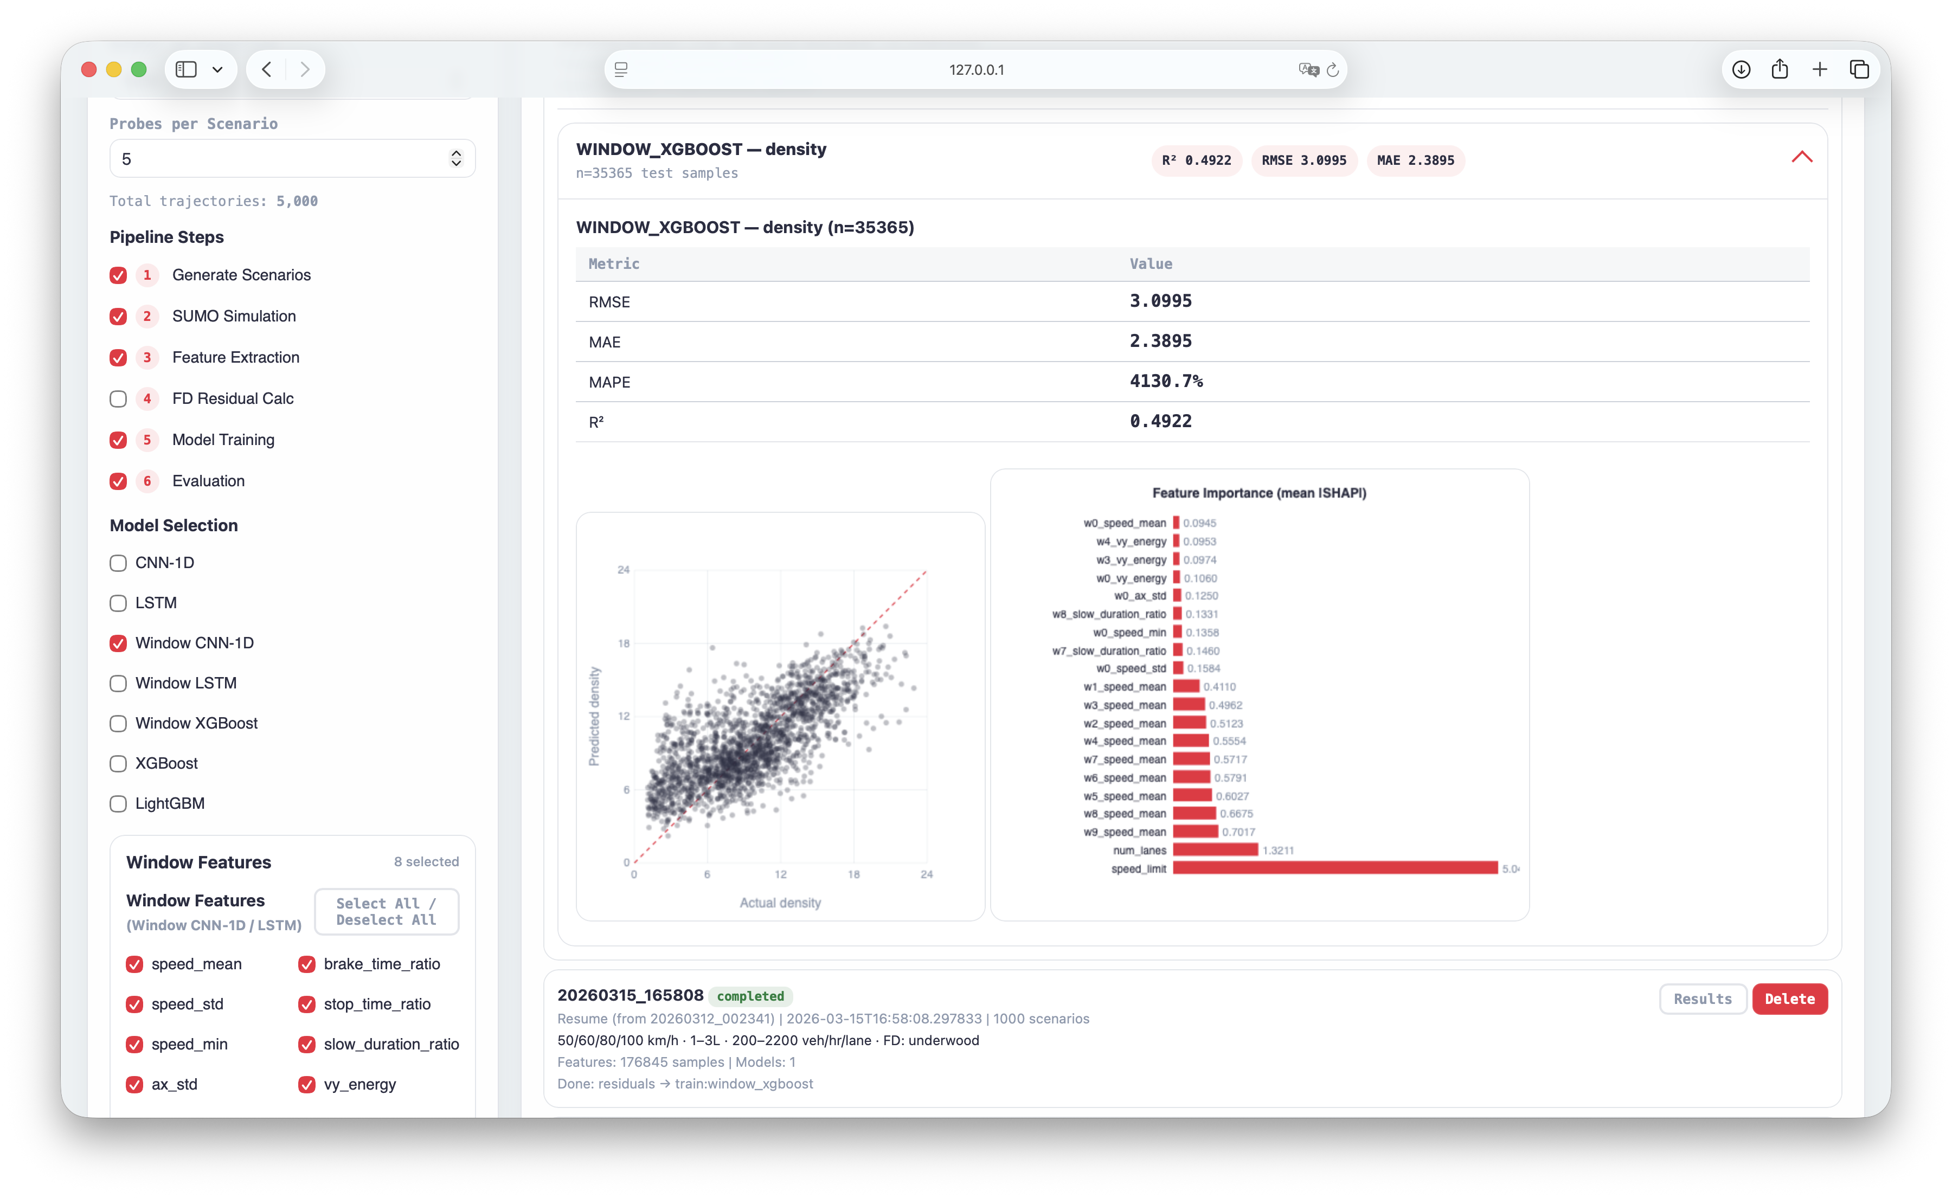Open a new browser tab

pos(1820,69)
